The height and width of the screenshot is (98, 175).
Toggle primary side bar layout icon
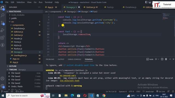147,2
